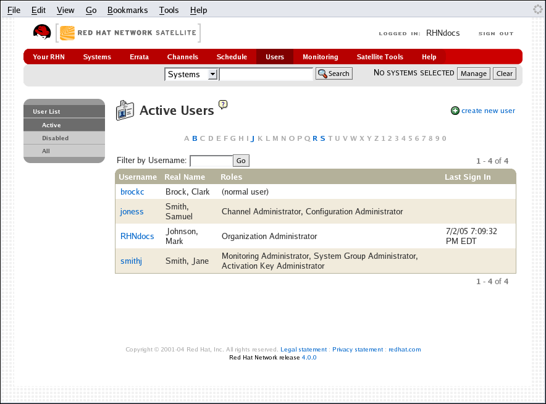
Task: Click the Clear selected systems button
Action: pyautogui.click(x=504, y=74)
